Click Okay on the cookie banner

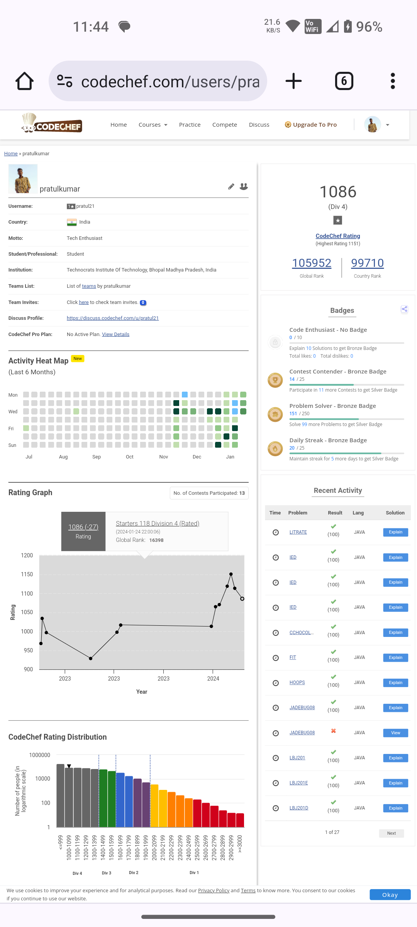390,895
